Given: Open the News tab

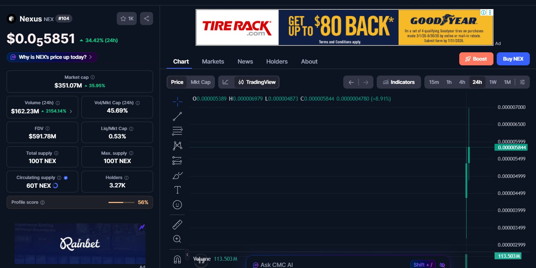Looking at the screenshot, I should pyautogui.click(x=245, y=62).
